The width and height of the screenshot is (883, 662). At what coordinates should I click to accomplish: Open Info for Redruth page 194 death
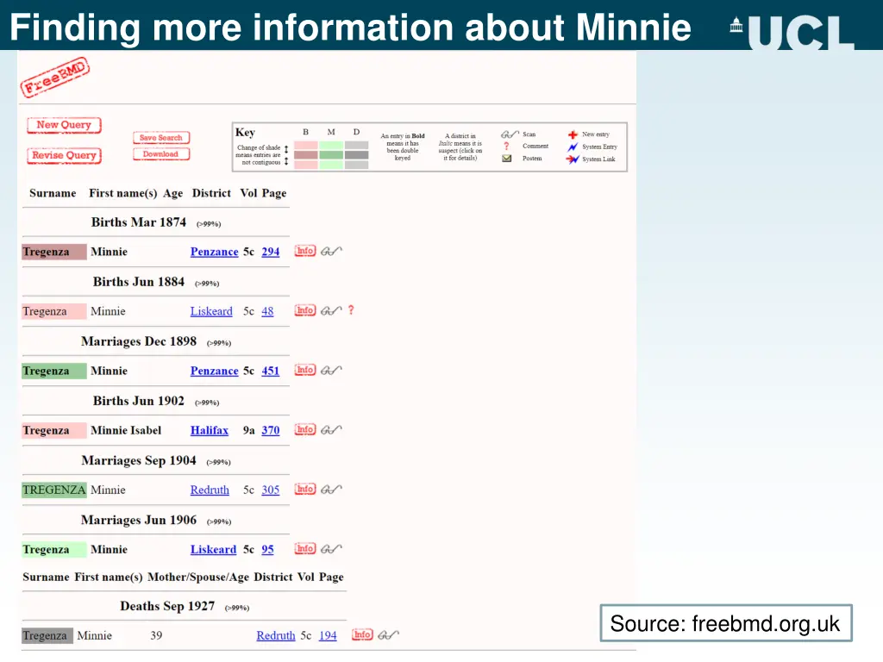[x=362, y=635]
